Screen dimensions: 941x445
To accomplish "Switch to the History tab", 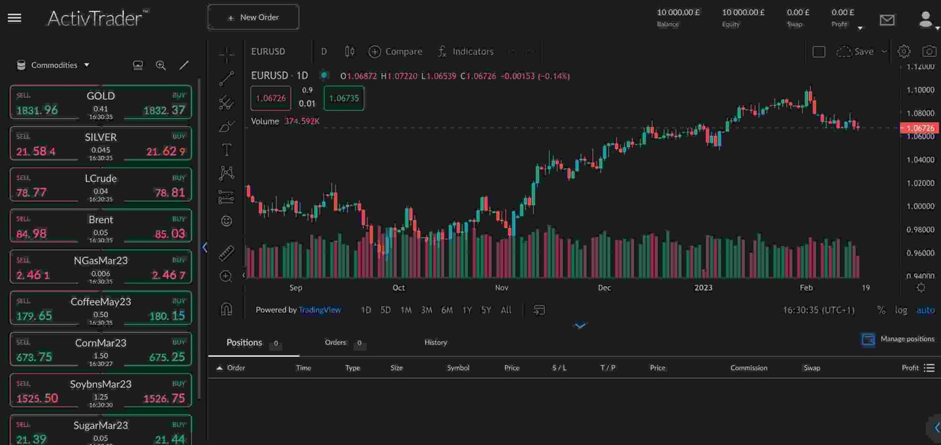I will [x=435, y=342].
